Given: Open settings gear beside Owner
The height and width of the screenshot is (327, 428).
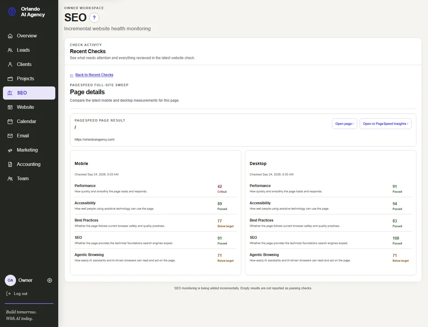Looking at the screenshot, I should point(49,280).
